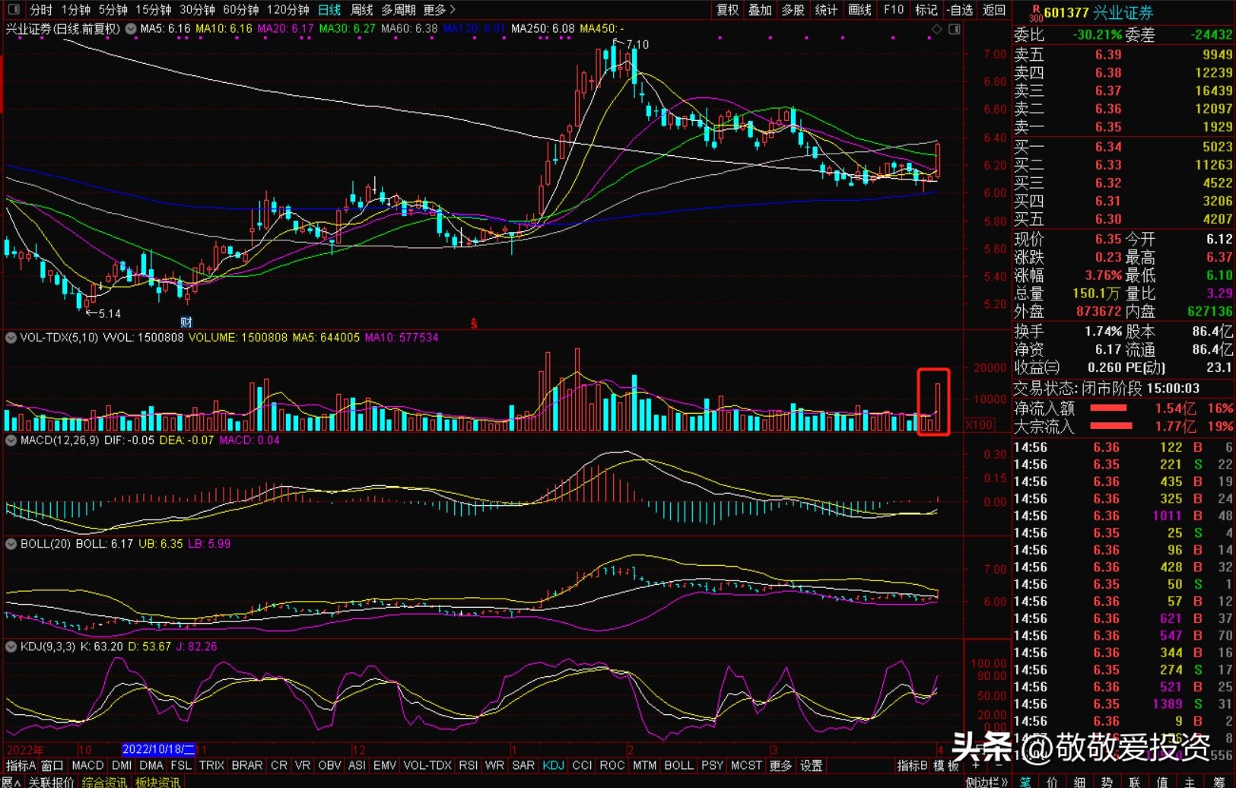Open the 板块资讯 tab
The image size is (1236, 788).
pos(158,782)
